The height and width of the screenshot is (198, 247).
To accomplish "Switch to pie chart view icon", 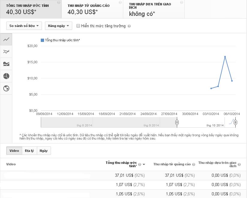I will (x=6, y=76).
